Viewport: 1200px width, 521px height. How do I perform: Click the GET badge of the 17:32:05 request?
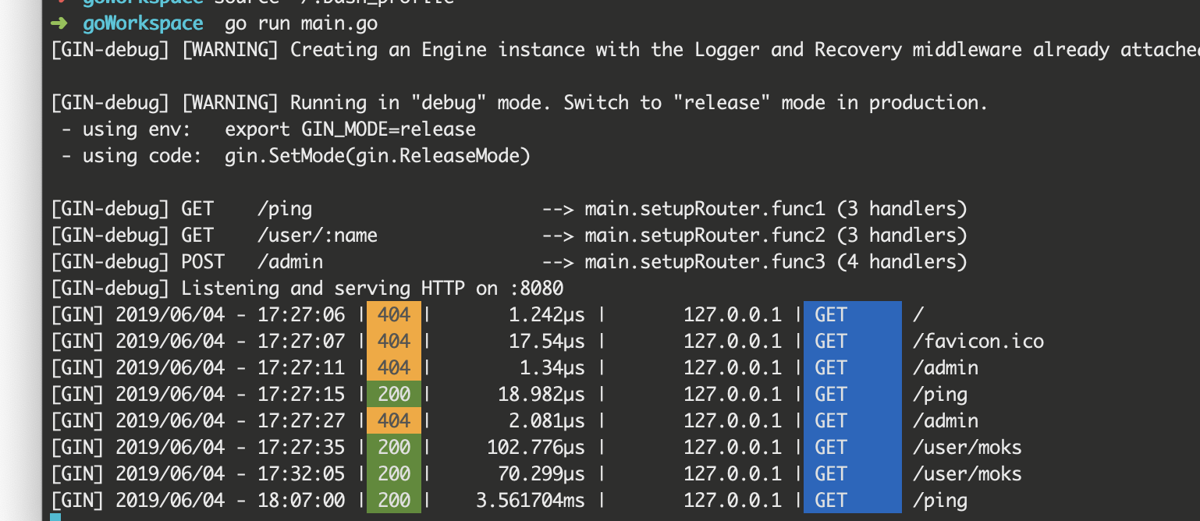point(851,474)
